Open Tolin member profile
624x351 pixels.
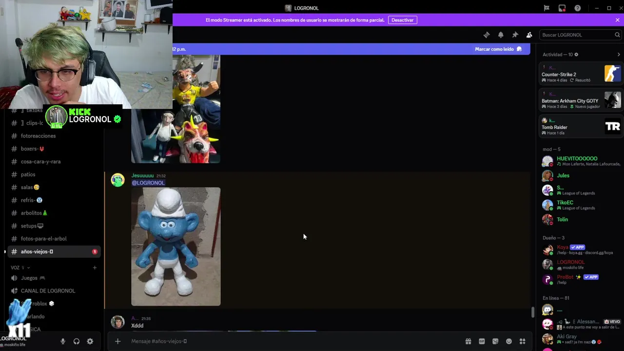(x=581, y=219)
